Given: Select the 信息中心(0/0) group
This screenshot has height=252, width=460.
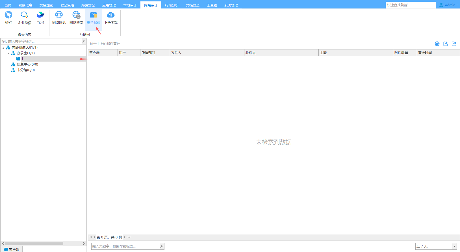Looking at the screenshot, I should point(27,64).
